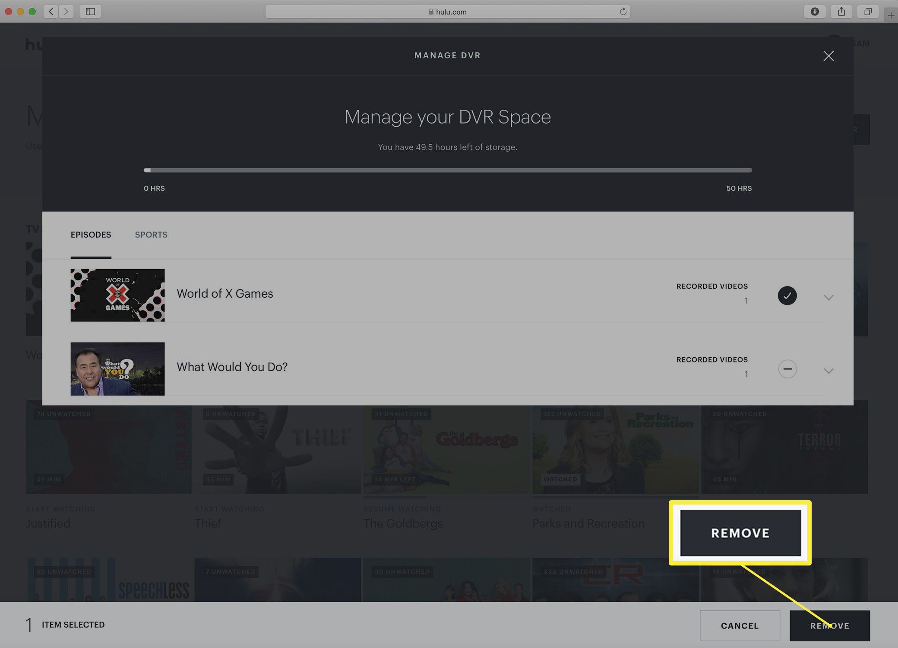Cancel the DVR removal
The width and height of the screenshot is (898, 648).
740,626
